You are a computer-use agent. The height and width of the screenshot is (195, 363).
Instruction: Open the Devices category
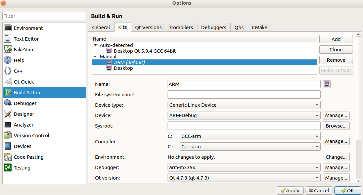pyautogui.click(x=44, y=146)
